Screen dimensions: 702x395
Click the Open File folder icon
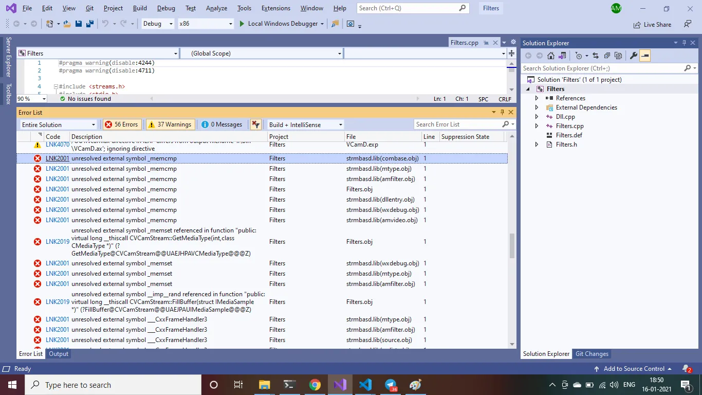(67, 24)
